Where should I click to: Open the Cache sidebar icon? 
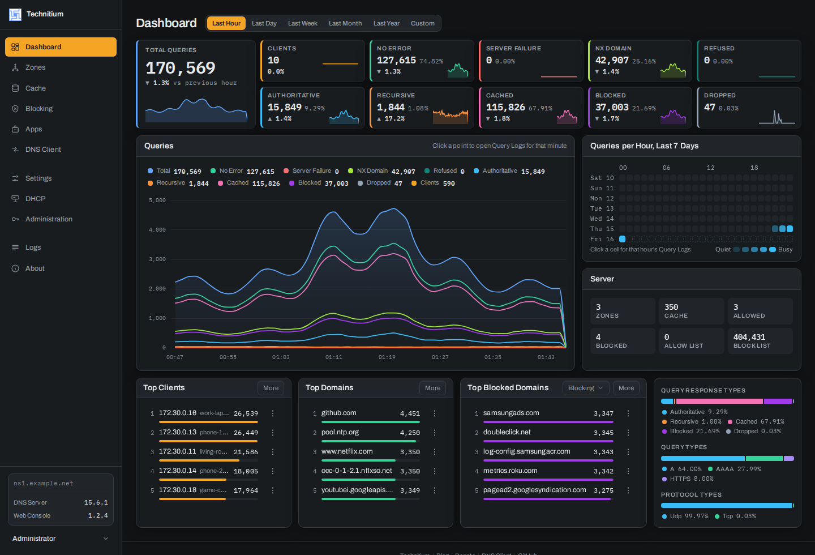[15, 88]
